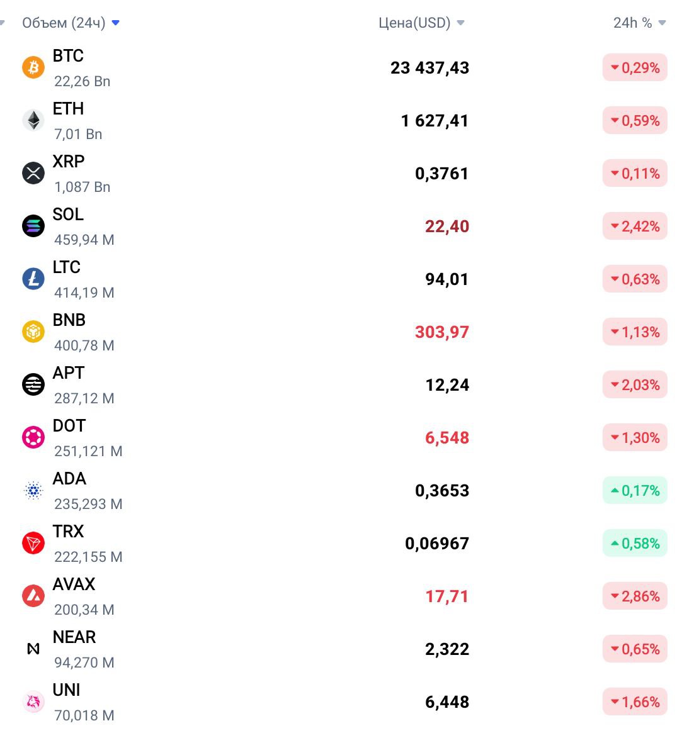Tap the Bitcoin BTC coin icon
The height and width of the screenshot is (738, 682).
(33, 67)
